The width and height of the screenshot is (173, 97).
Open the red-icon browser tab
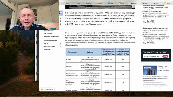(x=122, y=3)
